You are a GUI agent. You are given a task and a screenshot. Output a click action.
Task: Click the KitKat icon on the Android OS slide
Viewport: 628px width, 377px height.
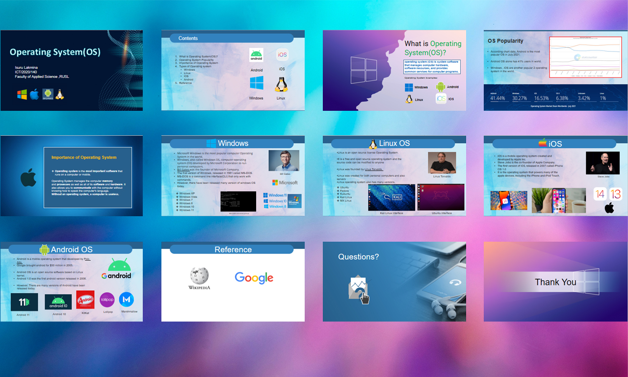click(85, 300)
